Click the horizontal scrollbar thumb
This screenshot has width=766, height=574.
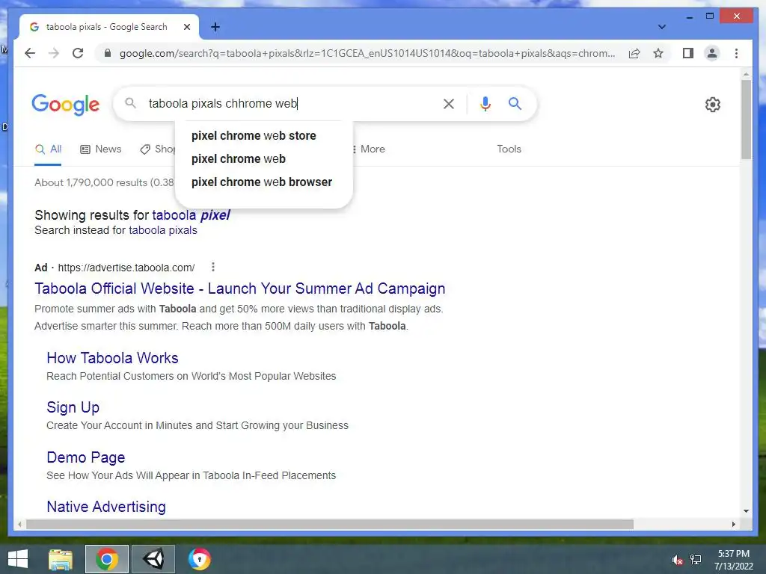pos(330,524)
